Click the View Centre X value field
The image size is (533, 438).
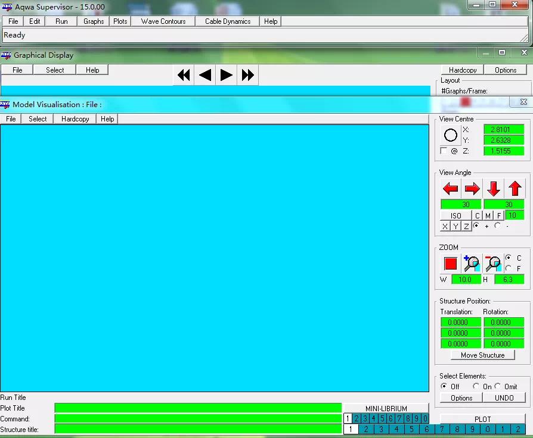(x=504, y=129)
